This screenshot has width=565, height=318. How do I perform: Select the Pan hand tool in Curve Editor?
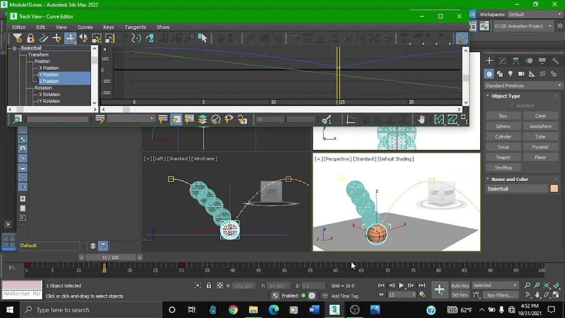click(421, 119)
